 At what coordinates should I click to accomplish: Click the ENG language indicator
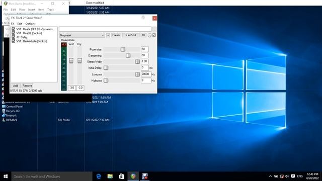click(300, 176)
